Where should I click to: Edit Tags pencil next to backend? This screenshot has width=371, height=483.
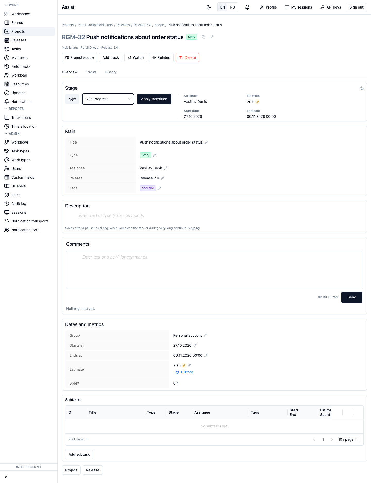pyautogui.click(x=159, y=188)
